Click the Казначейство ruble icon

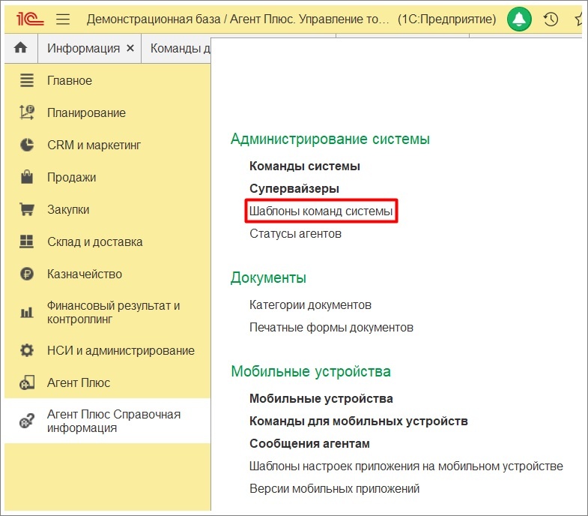point(27,274)
